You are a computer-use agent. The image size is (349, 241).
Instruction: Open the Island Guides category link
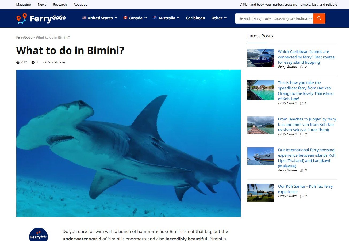55,62
